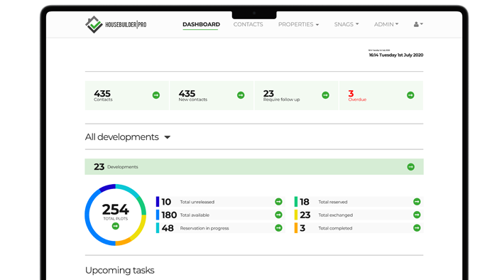Click the 18 Total reserved value

tap(305, 202)
